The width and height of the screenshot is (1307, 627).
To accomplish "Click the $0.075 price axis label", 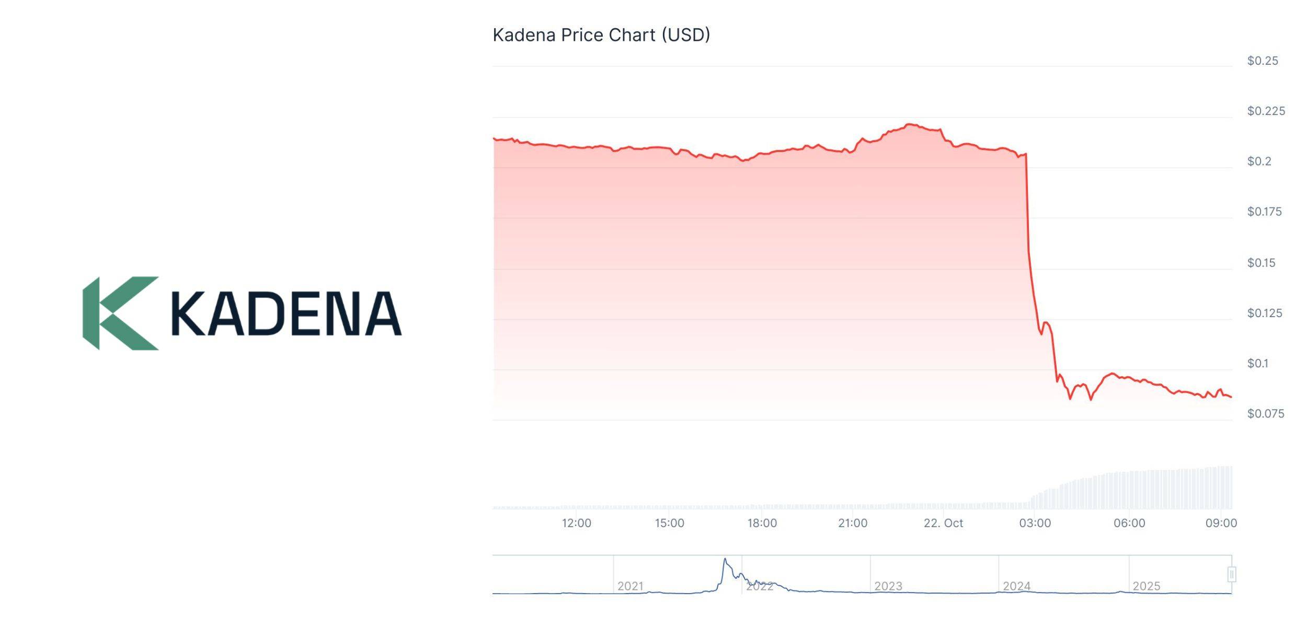I will pyautogui.click(x=1265, y=414).
